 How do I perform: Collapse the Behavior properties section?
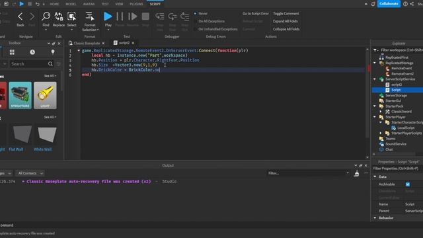[x=375, y=218]
